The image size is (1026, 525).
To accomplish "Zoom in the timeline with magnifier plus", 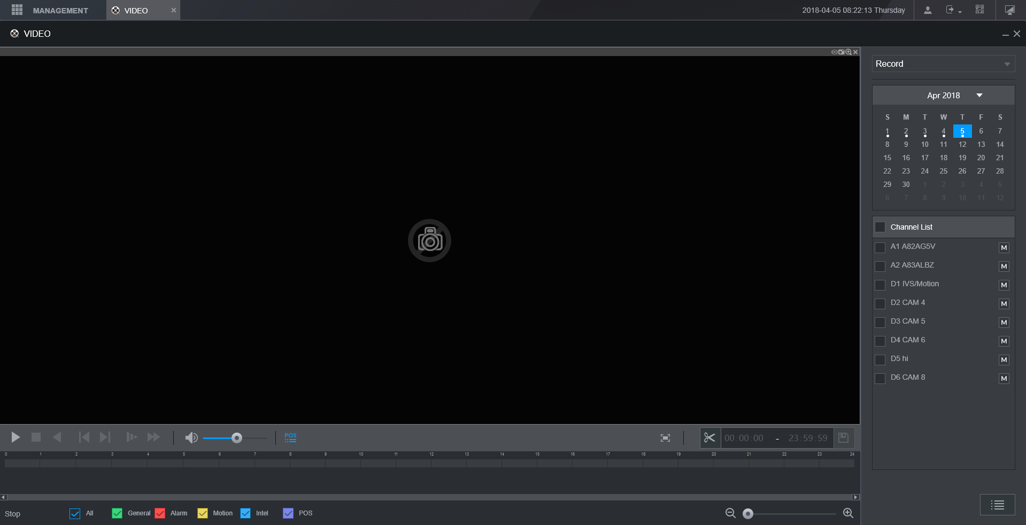I will coord(848,513).
